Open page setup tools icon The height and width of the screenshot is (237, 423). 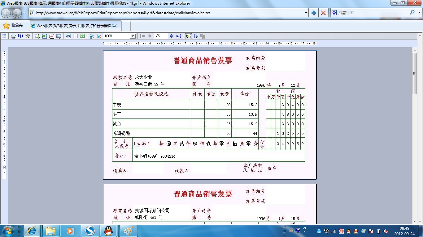point(28,36)
